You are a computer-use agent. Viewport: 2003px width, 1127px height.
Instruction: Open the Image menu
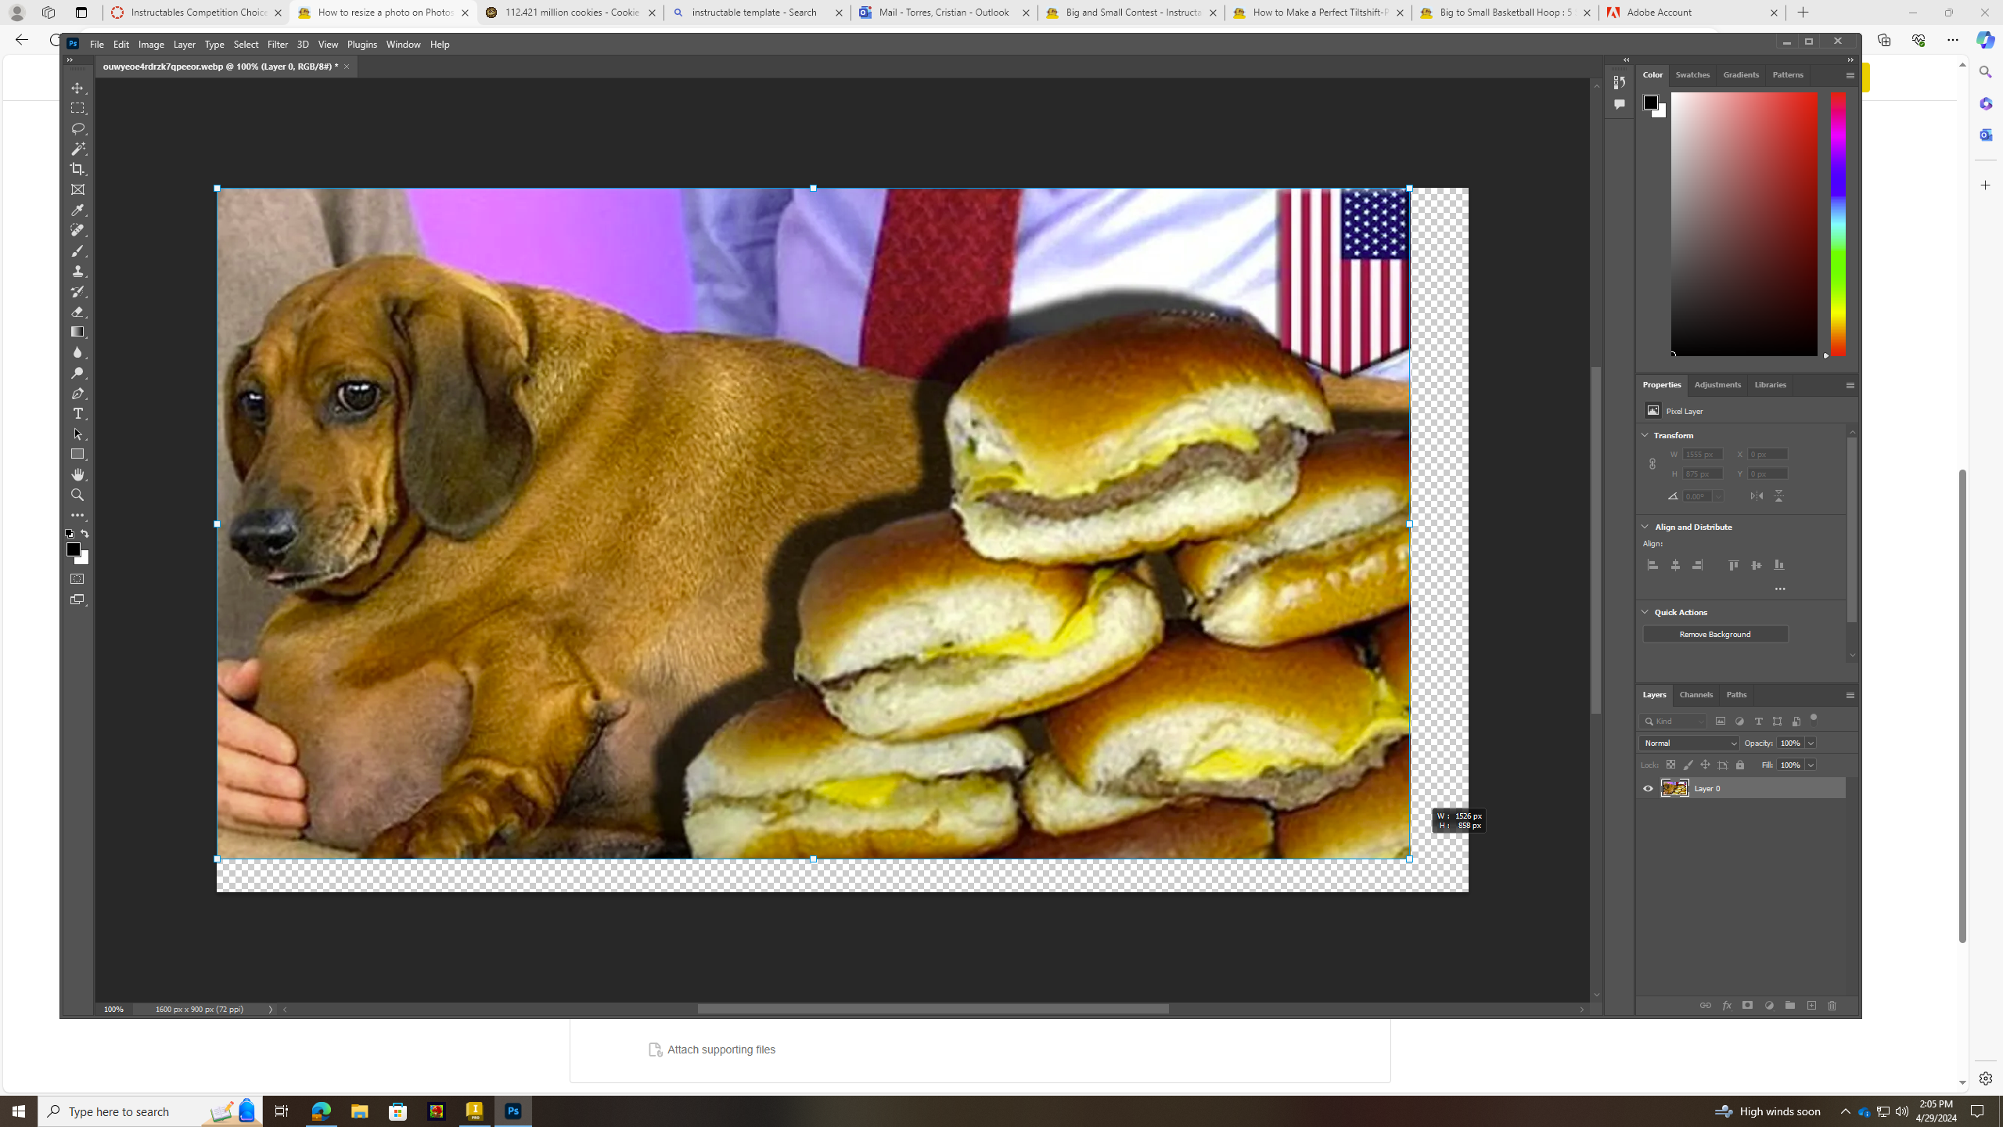pos(151,45)
